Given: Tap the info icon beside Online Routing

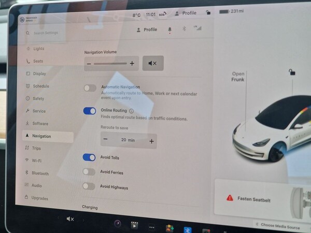Looking at the screenshot, I should click(x=131, y=111).
